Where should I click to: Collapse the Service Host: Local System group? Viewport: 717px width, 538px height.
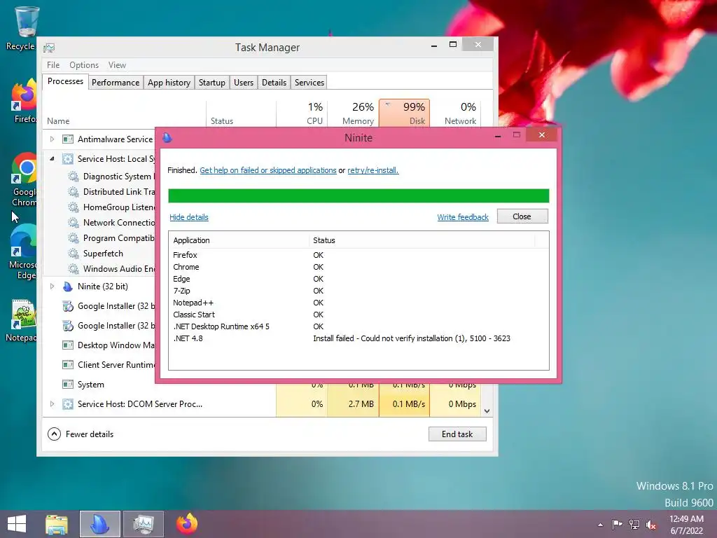click(52, 159)
